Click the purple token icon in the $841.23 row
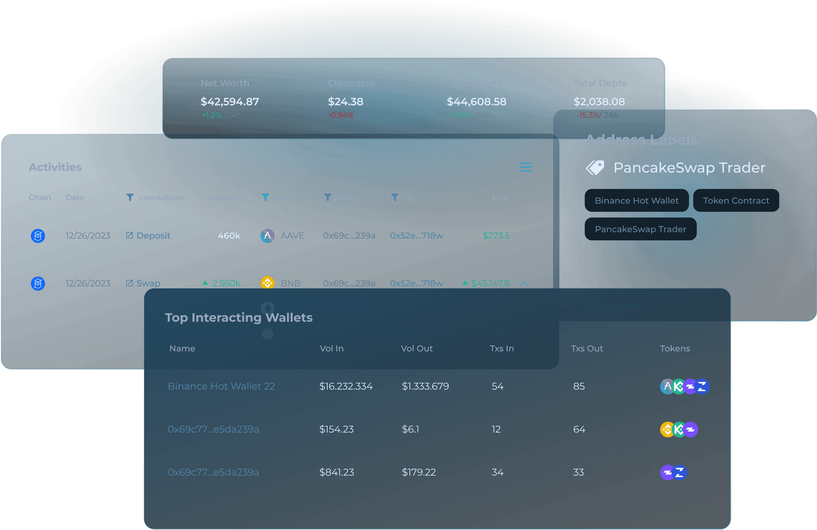This screenshot has width=817, height=530. coord(667,472)
